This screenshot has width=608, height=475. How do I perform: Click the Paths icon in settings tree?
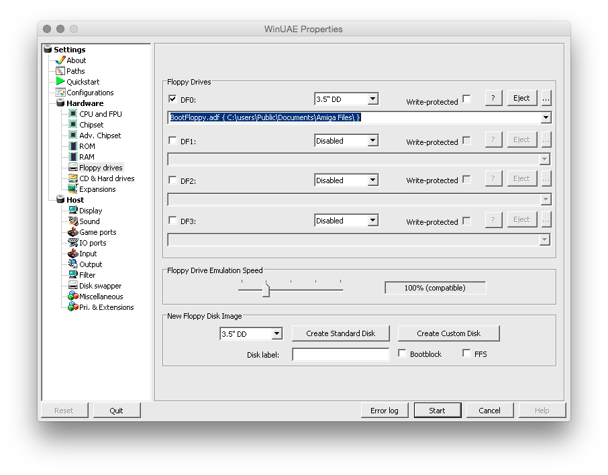(x=60, y=71)
